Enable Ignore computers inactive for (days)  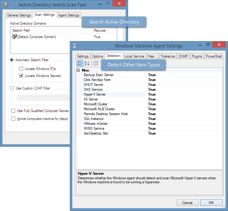(13, 119)
